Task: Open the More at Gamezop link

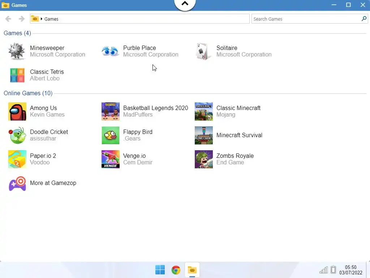Action: (x=53, y=183)
